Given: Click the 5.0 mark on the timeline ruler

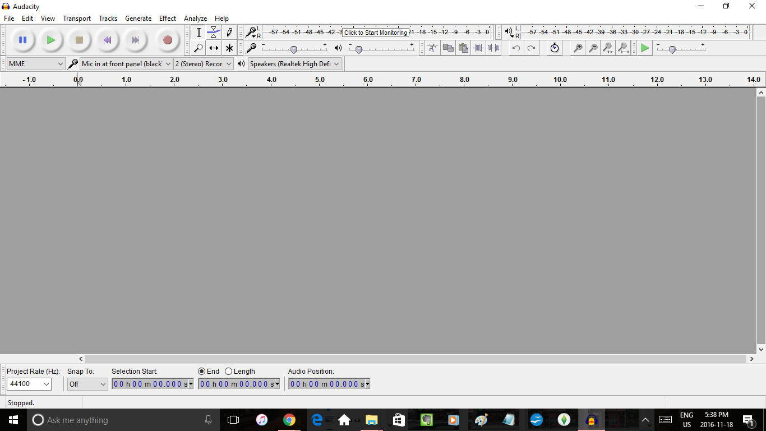Looking at the screenshot, I should click(x=320, y=80).
